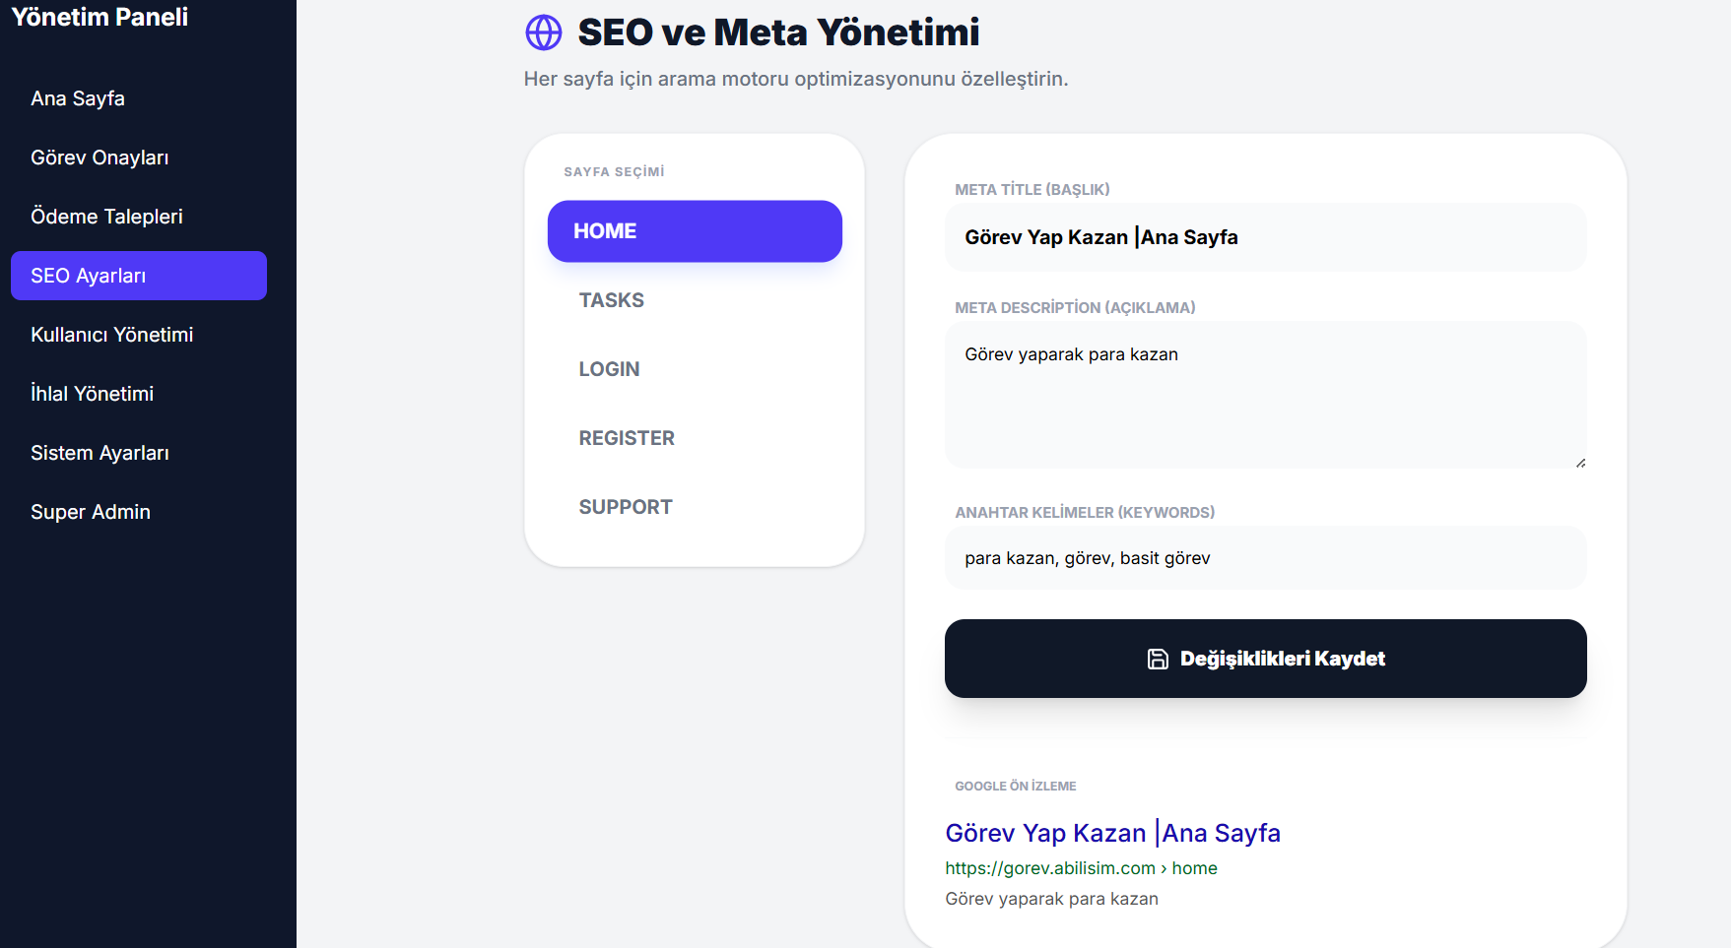Viewport: 1731px width, 948px height.
Task: Click the save disk icon on the button
Action: pos(1158,659)
